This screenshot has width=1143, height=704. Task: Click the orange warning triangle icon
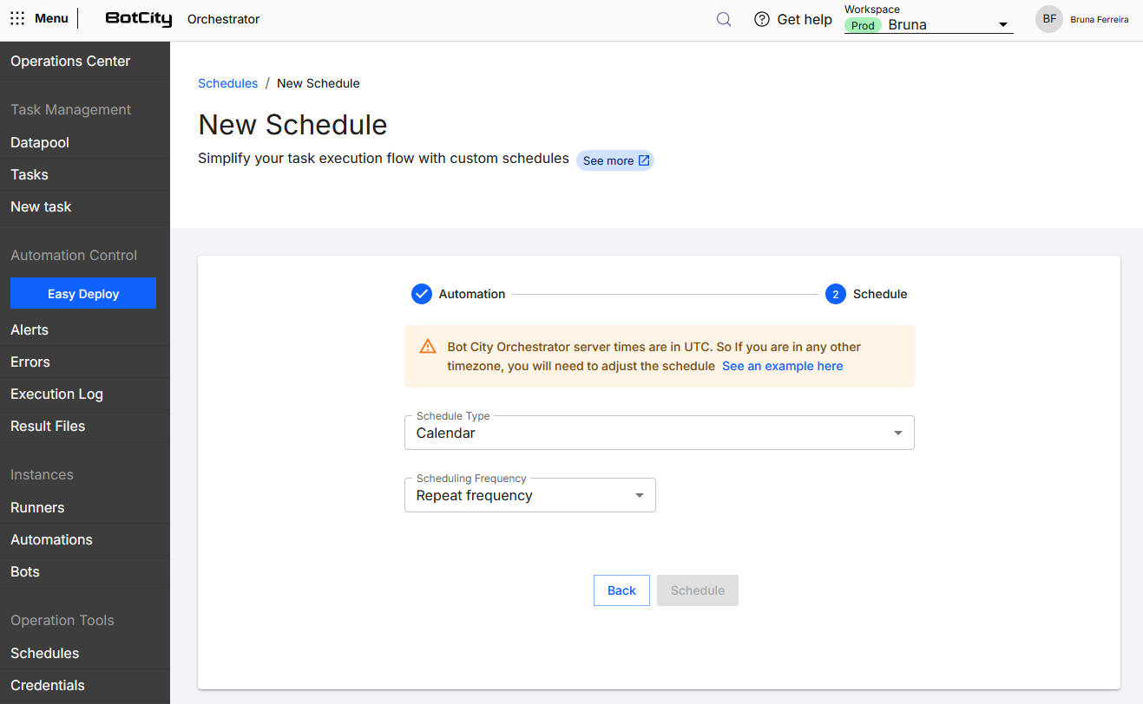tap(428, 347)
